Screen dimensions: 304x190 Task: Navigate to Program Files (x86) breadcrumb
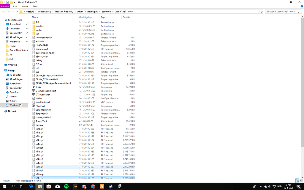point(64,12)
